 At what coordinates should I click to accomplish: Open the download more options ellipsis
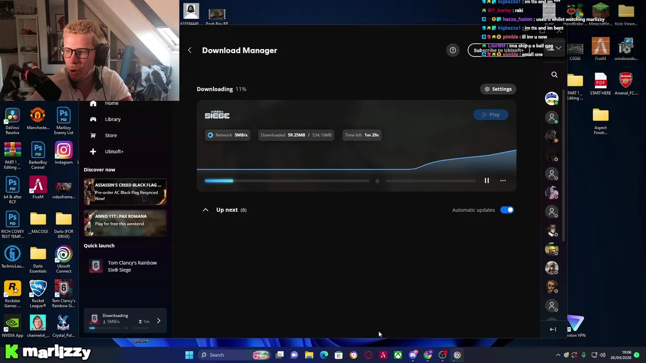503,180
